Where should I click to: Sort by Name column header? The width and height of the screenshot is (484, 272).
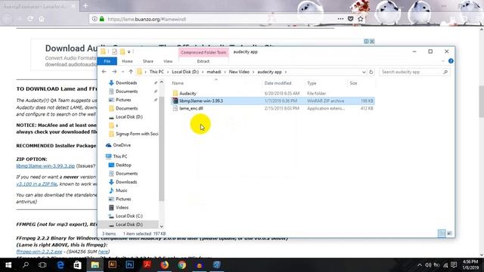tap(178, 83)
